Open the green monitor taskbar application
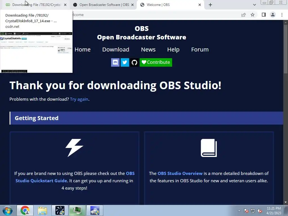 (77, 210)
